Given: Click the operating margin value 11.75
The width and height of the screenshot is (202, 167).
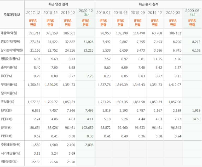Looking at the screenshot, I should (x=158, y=59).
